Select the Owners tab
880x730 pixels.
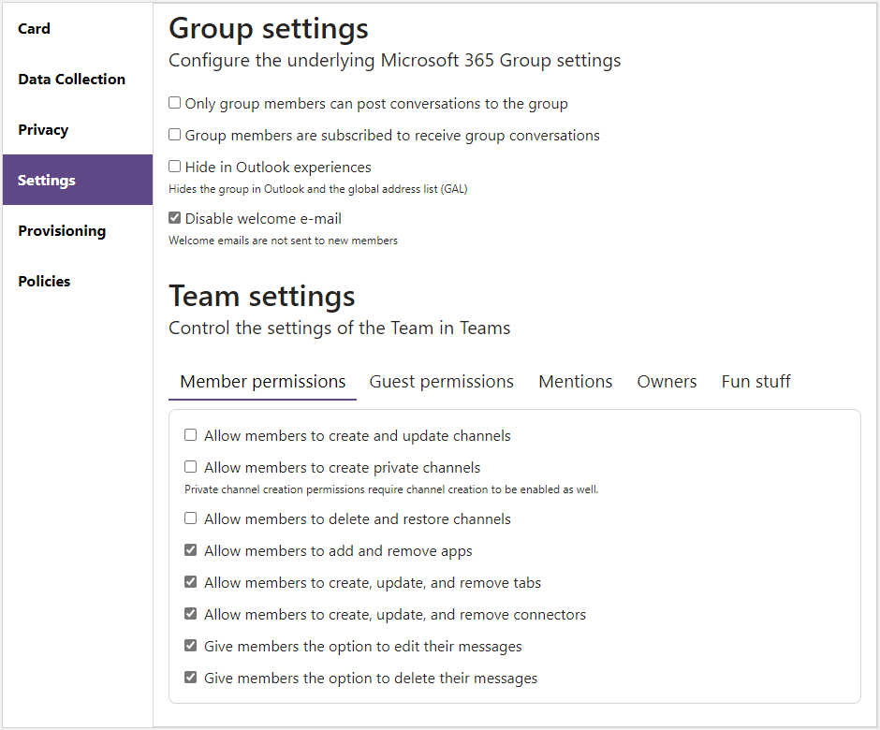667,381
